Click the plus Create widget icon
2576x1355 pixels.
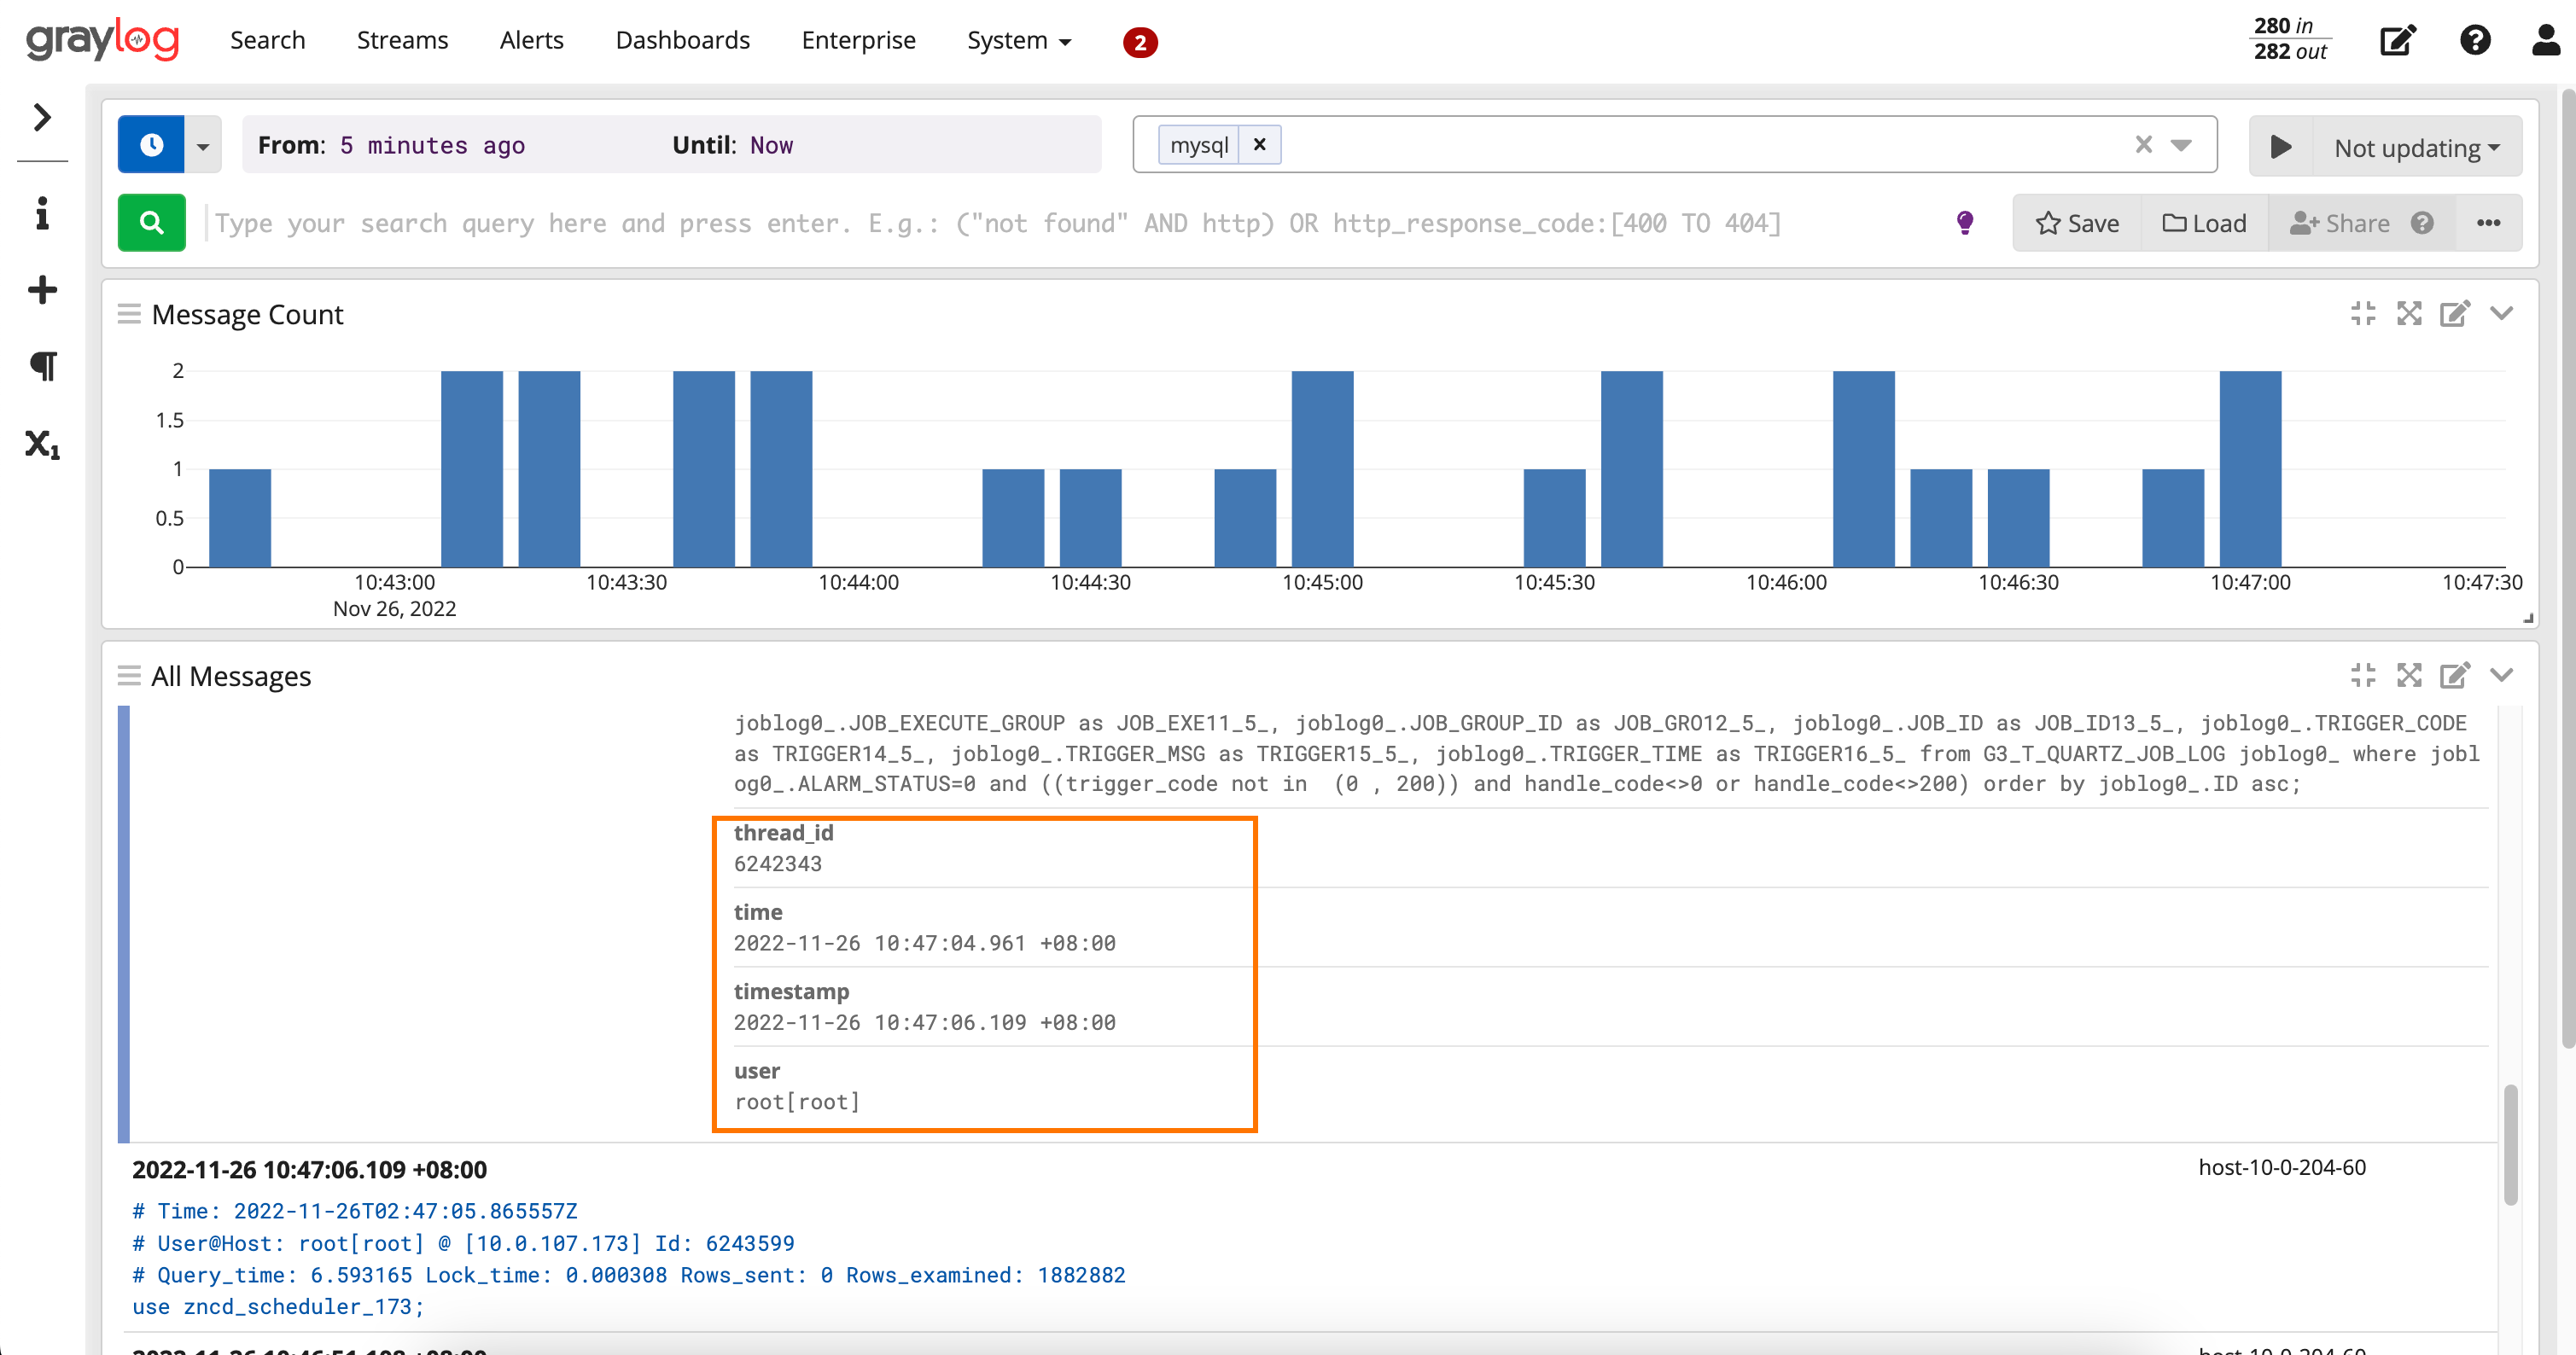(x=42, y=290)
